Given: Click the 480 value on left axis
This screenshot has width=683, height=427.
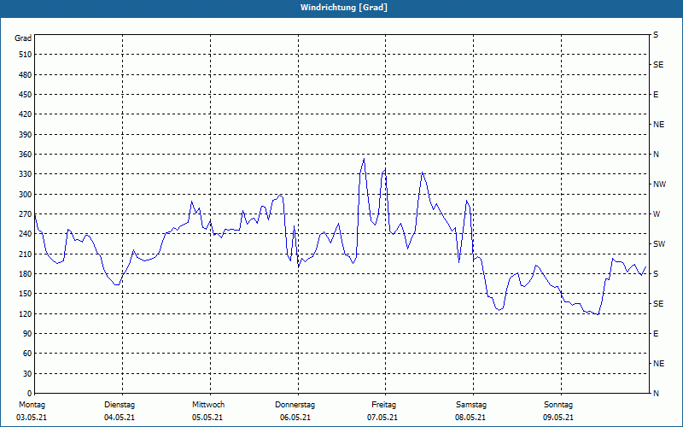Looking at the screenshot, I should 26,75.
